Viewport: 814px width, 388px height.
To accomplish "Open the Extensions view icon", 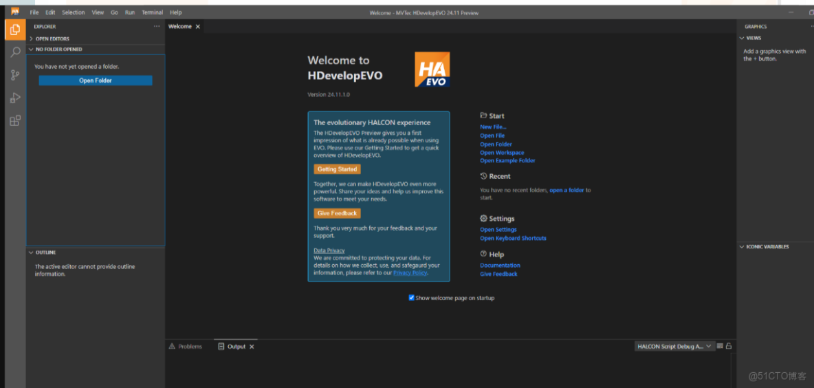I will coord(15,121).
